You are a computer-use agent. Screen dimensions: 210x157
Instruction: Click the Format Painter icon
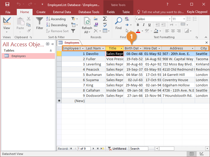(x=29, y=30)
